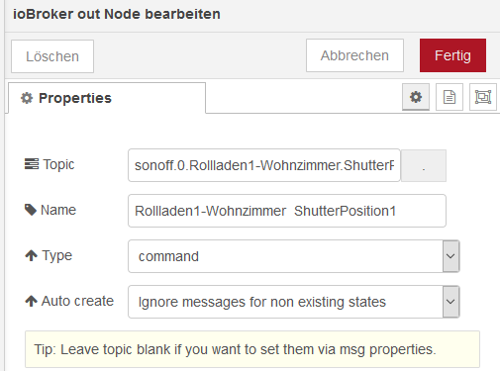
Task: Expand the Auto create dropdown arrow
Action: pyautogui.click(x=450, y=302)
